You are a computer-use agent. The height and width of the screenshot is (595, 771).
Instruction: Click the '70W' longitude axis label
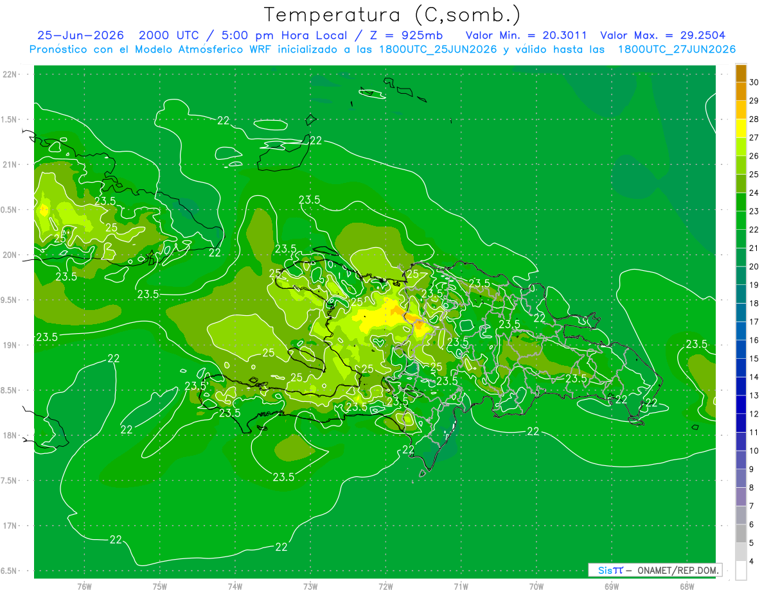[x=536, y=587]
